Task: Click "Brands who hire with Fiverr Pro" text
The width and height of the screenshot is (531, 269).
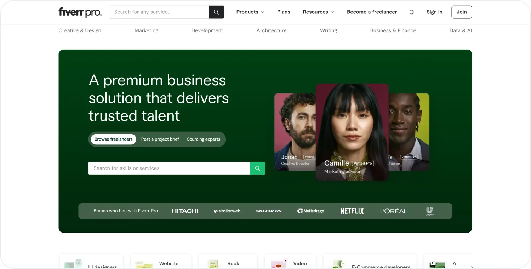Action: [126, 211]
